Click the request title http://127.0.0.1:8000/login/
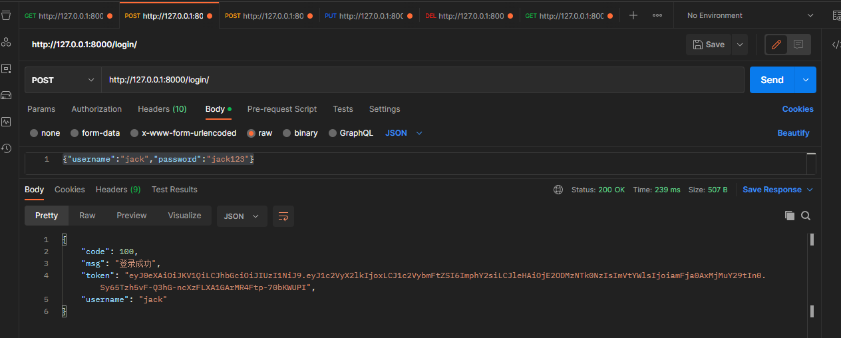This screenshot has width=841, height=338. click(84, 45)
